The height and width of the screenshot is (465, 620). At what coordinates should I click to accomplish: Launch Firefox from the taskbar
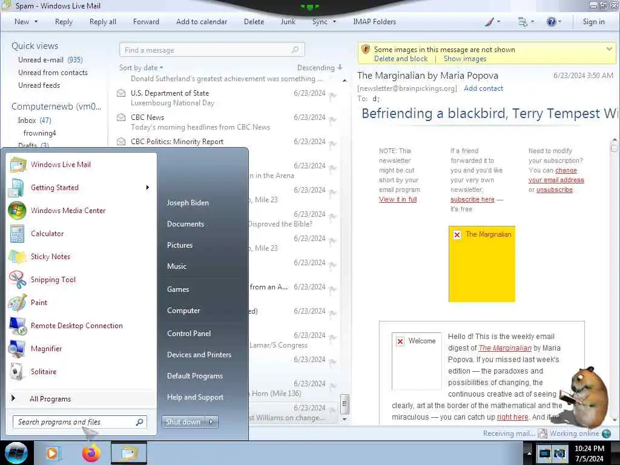tap(91, 453)
